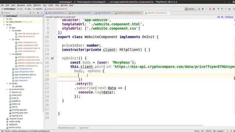Click the line number 22 in gutter

pos(47,88)
